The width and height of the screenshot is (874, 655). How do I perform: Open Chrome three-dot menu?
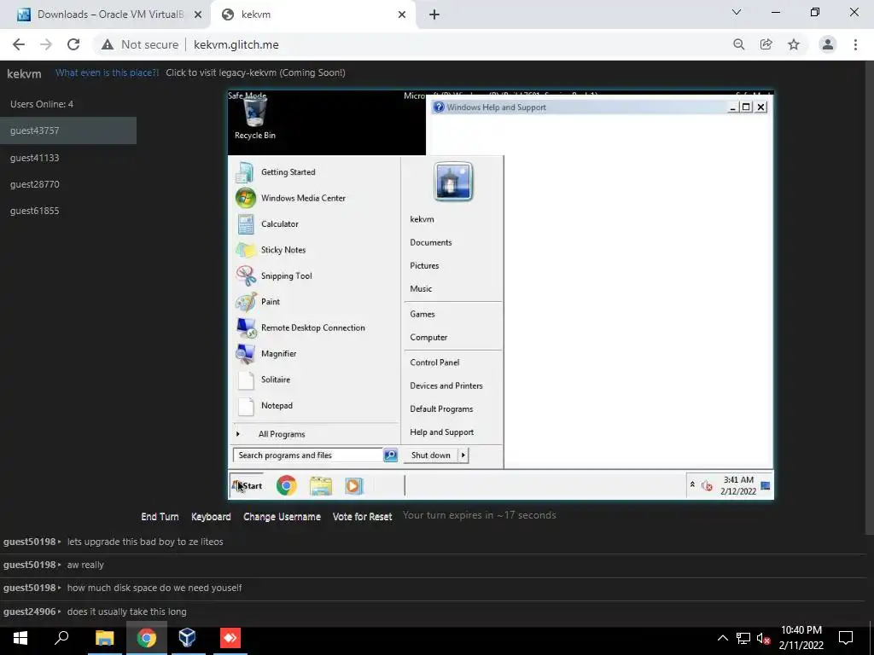coord(855,44)
